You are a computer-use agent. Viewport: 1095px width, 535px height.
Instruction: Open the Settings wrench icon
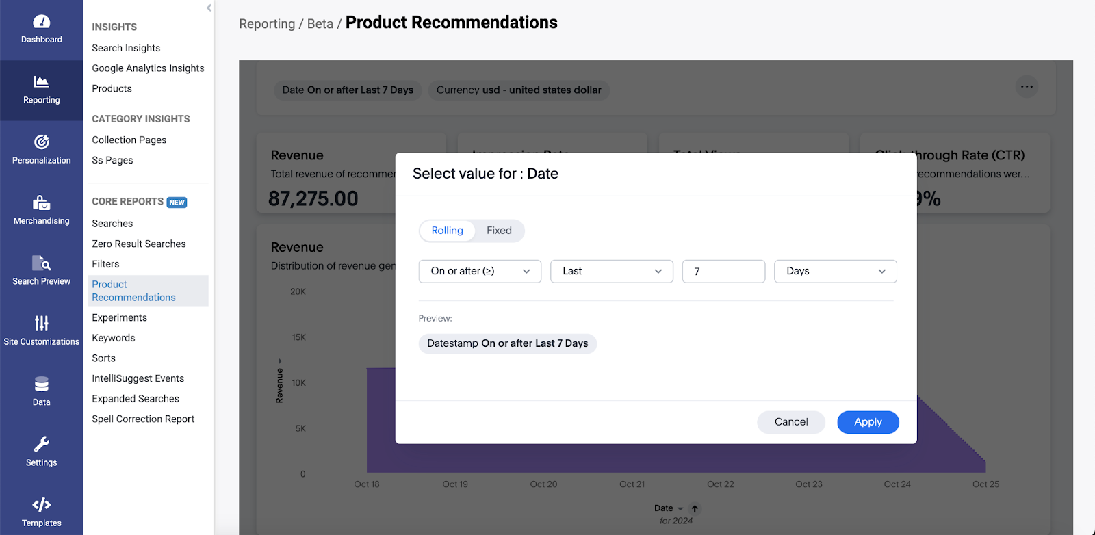click(x=42, y=444)
